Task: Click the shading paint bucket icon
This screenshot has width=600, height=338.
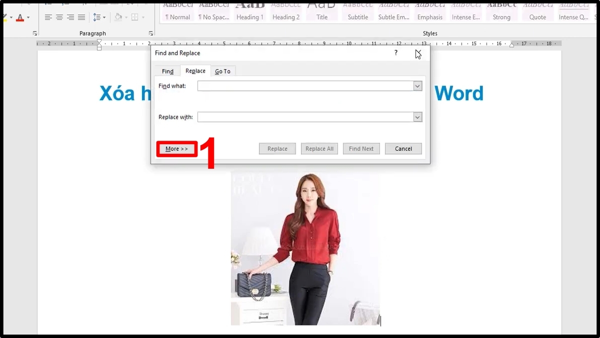Action: [x=118, y=18]
